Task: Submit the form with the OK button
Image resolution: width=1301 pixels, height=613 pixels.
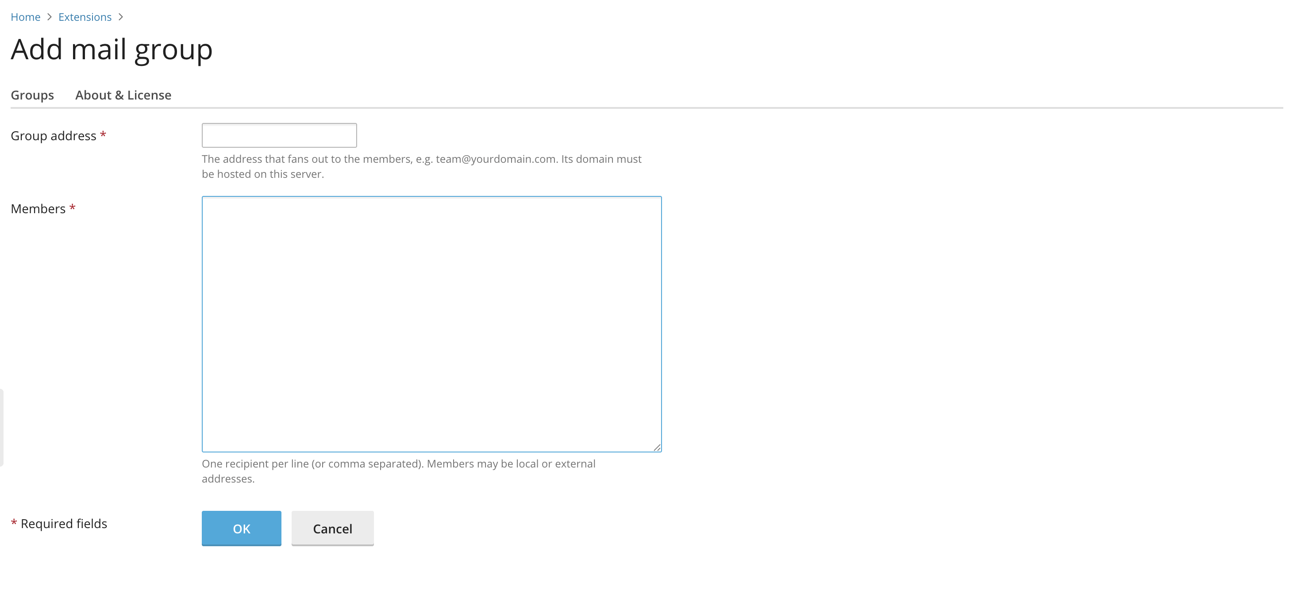Action: point(242,528)
